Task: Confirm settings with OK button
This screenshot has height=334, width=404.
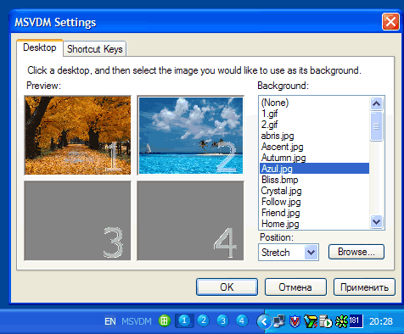Action: pyautogui.click(x=227, y=287)
